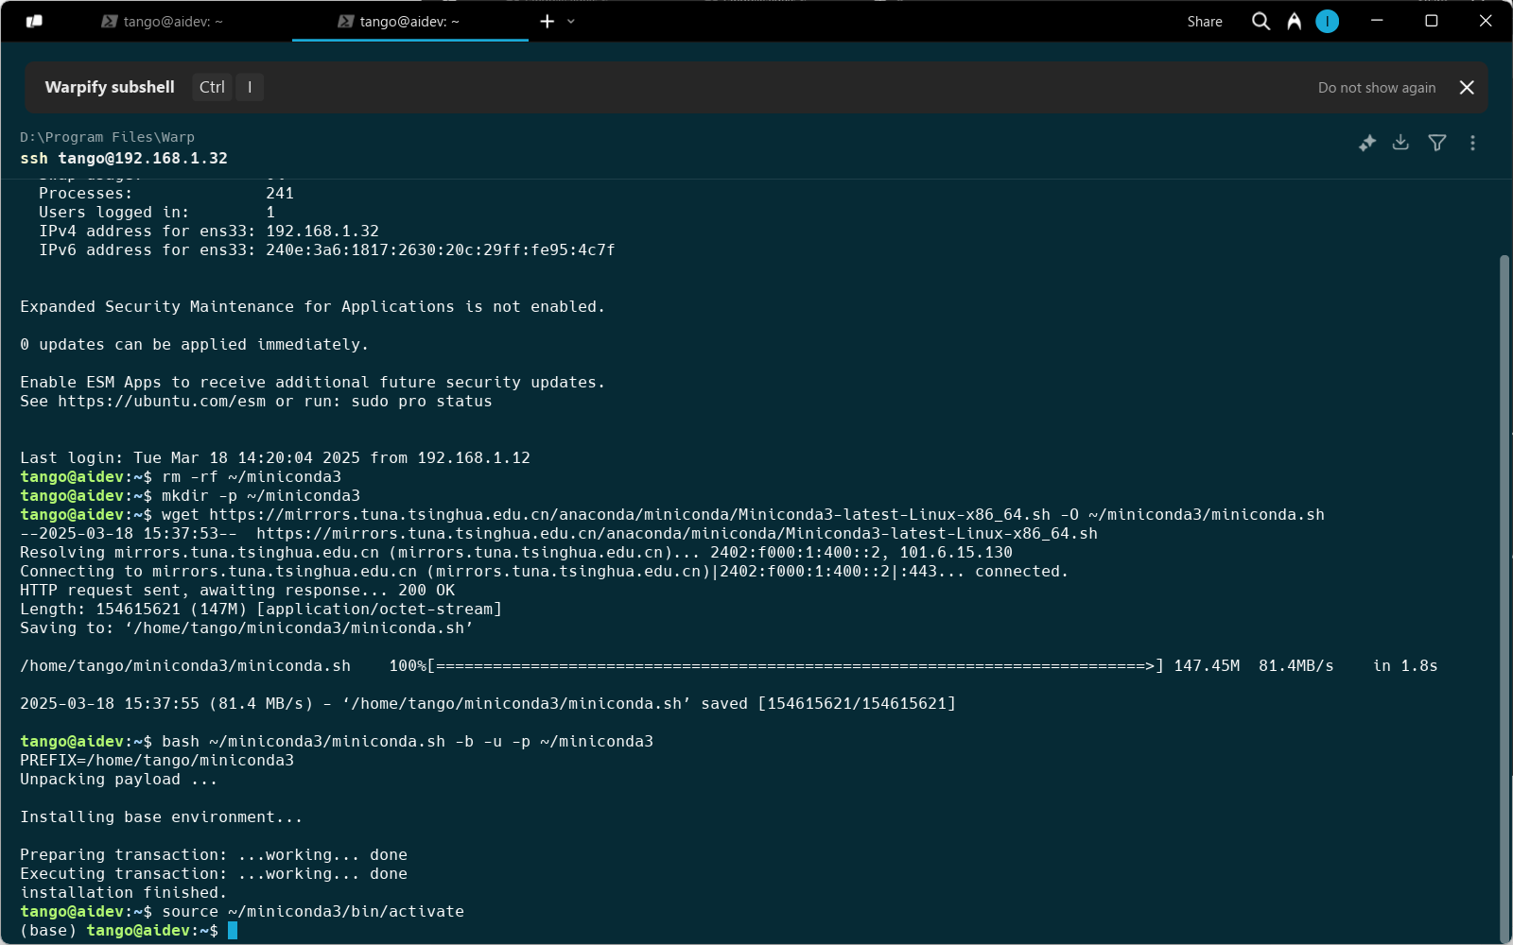Click the 'PREFIX=/home/tango/miniconda3' line
The width and height of the screenshot is (1513, 945).
157,761
